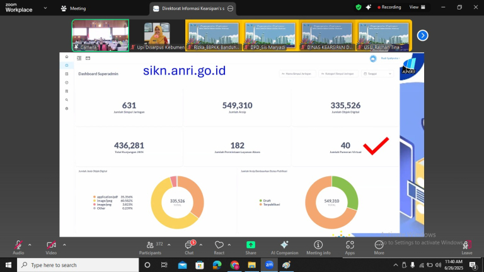Image resolution: width=484 pixels, height=272 pixels.
Task: Click the search sidebar icon in dashboard
Action: (x=67, y=100)
